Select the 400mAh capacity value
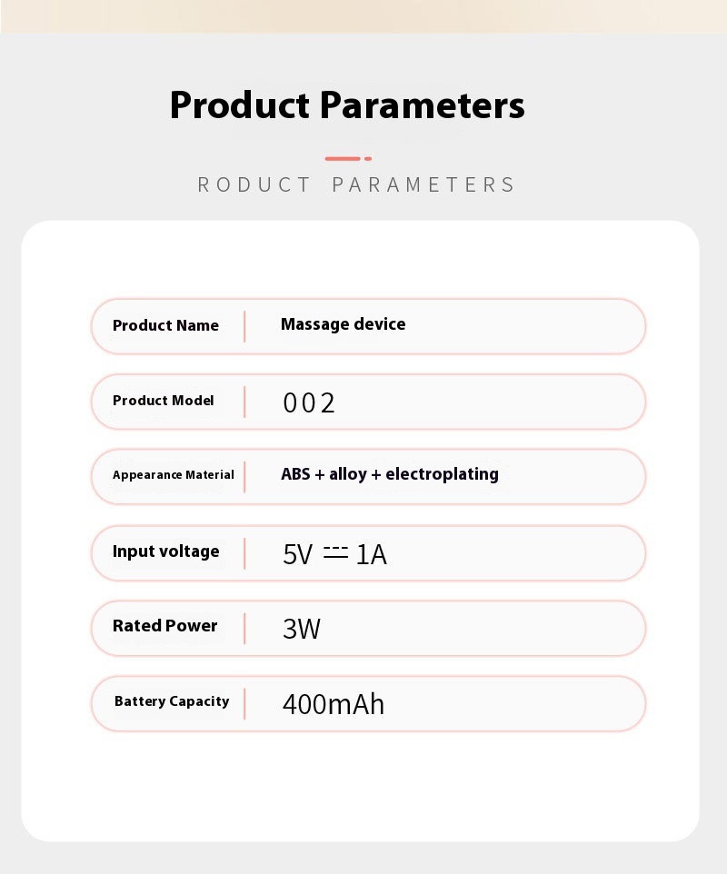 [x=333, y=704]
